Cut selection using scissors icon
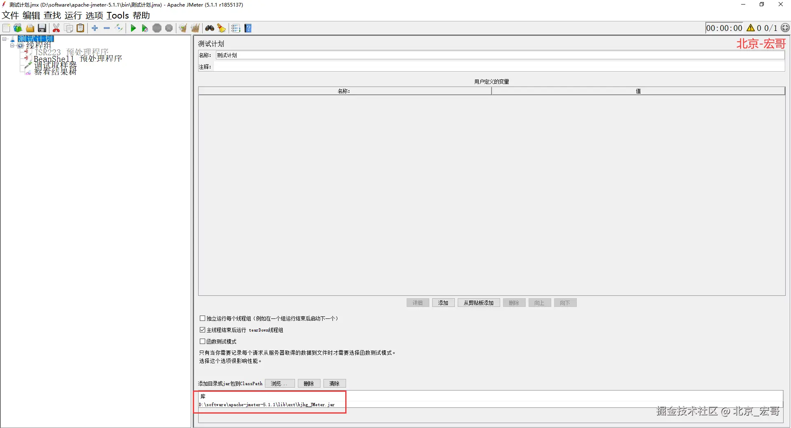The width and height of the screenshot is (791, 428). point(56,28)
